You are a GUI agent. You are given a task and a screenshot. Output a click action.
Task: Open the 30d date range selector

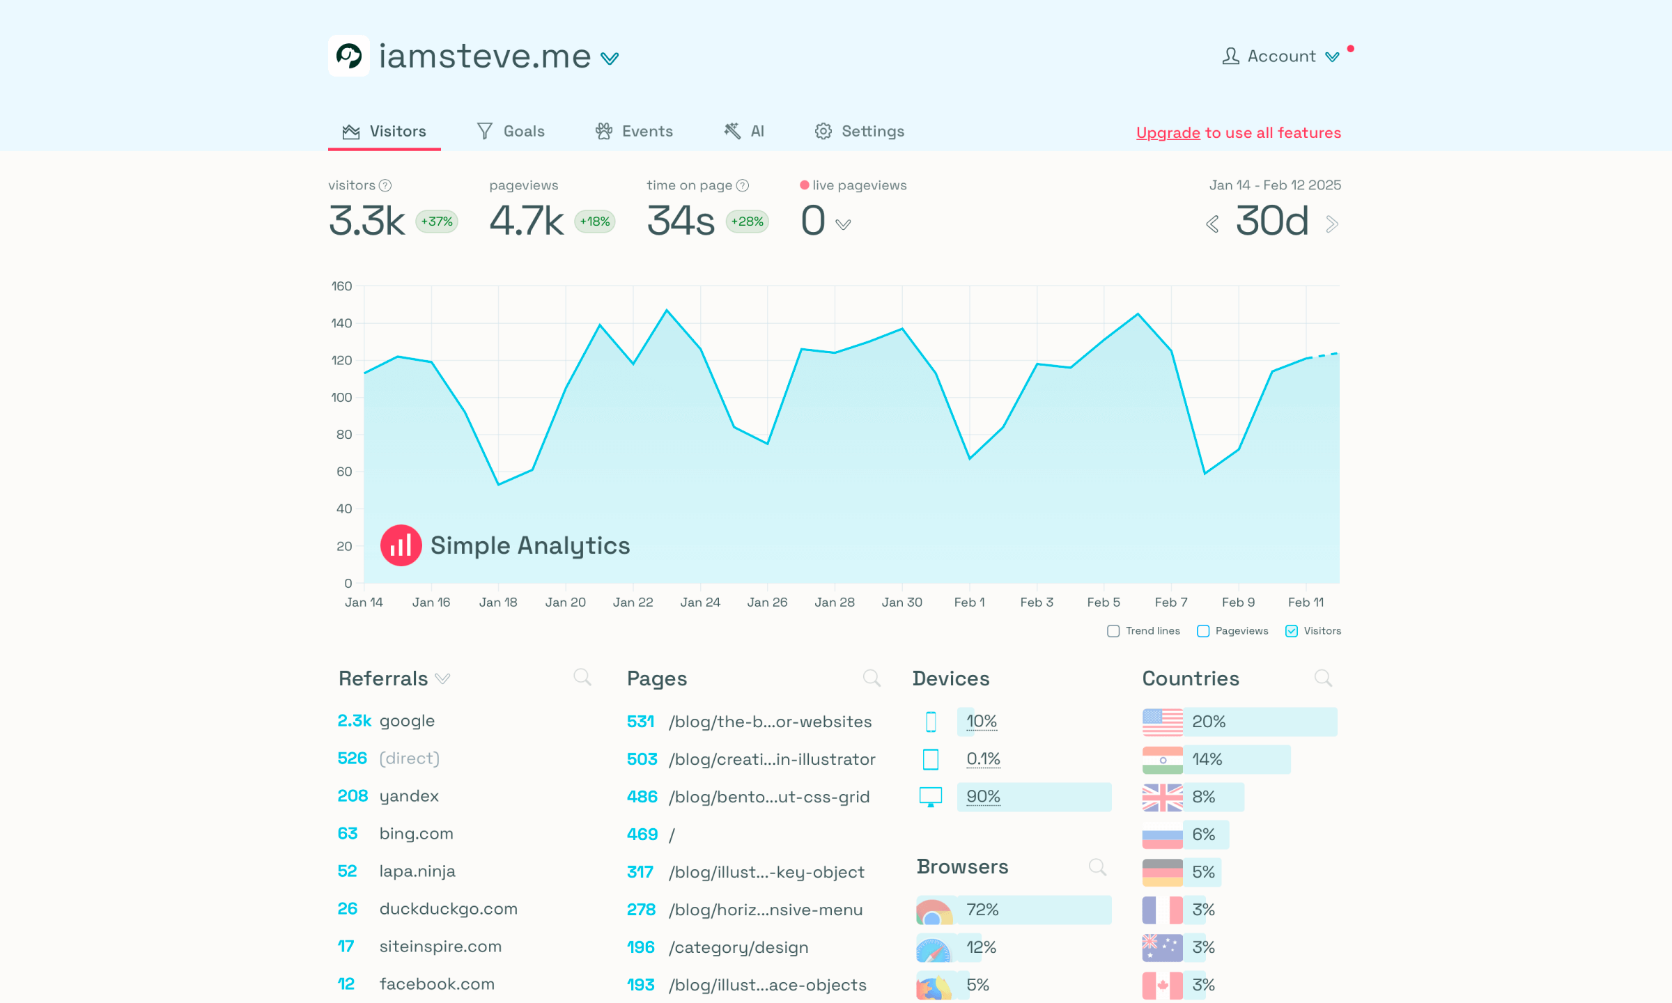[x=1272, y=221]
